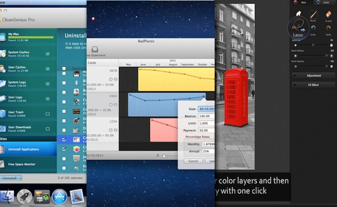Click the Redo arrow icon

click(329, 29)
